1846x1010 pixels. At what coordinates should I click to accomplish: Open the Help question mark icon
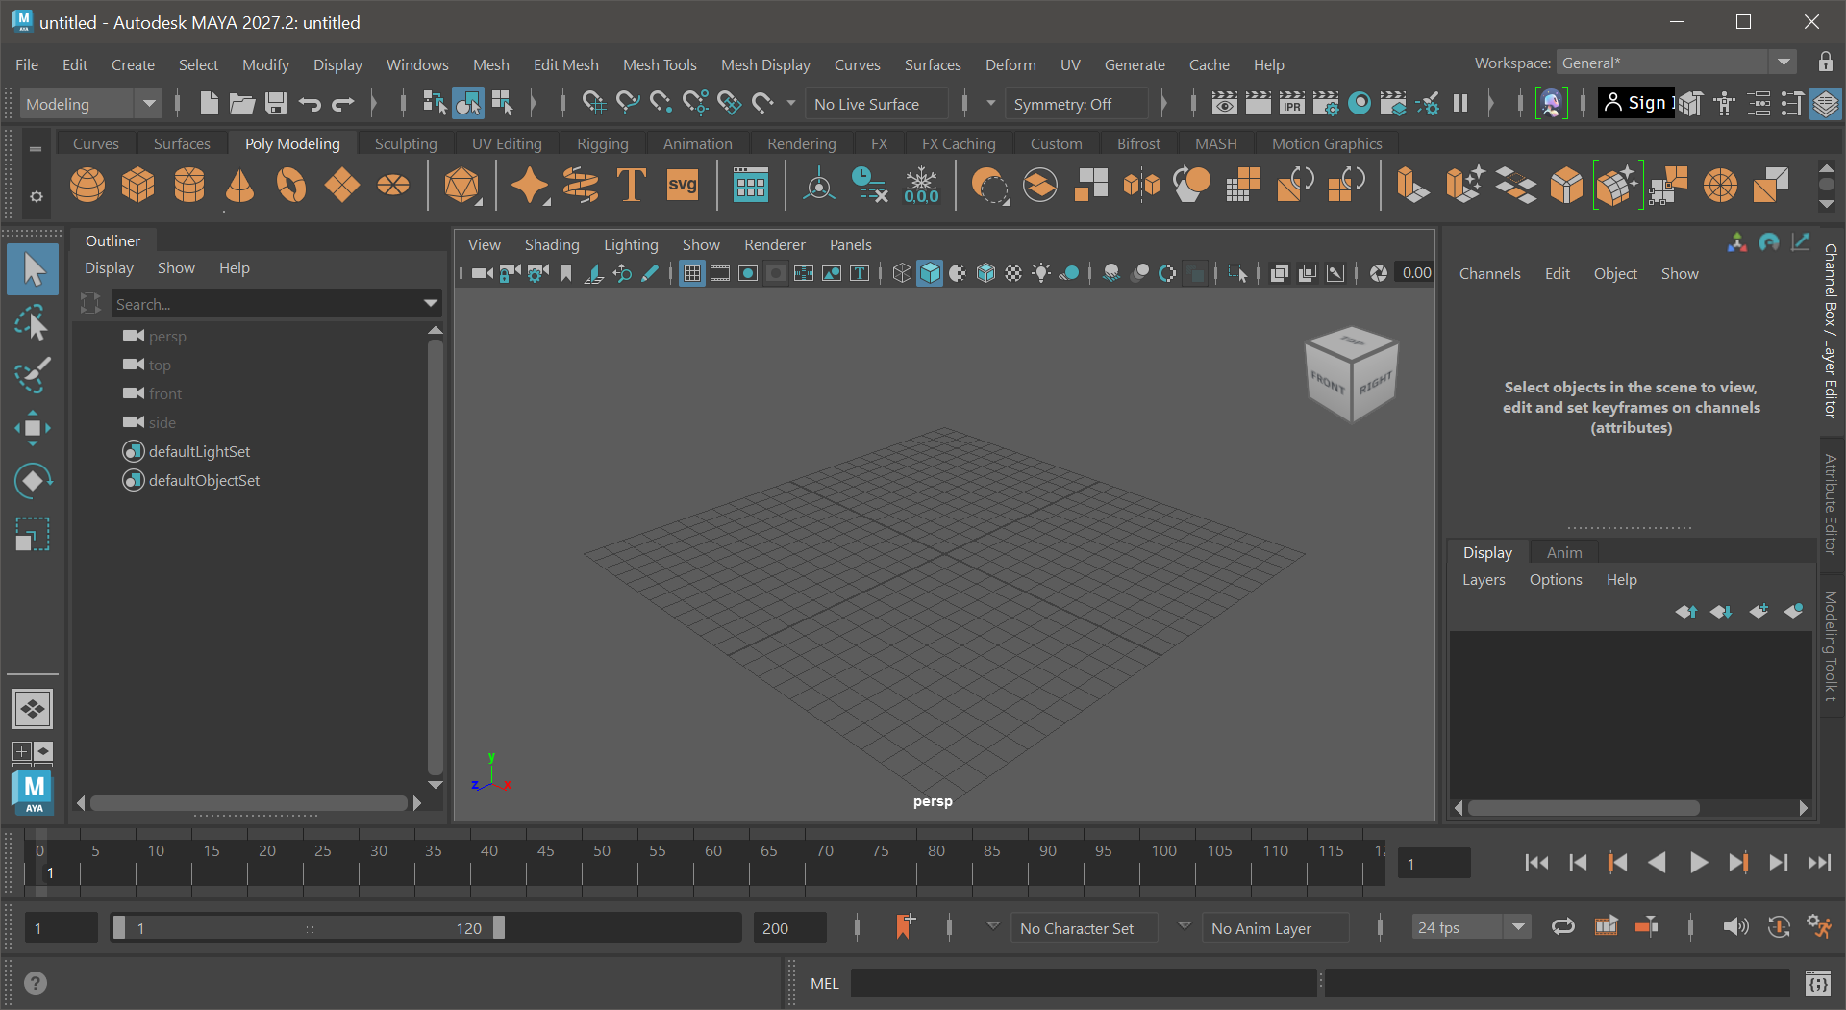pyautogui.click(x=36, y=983)
